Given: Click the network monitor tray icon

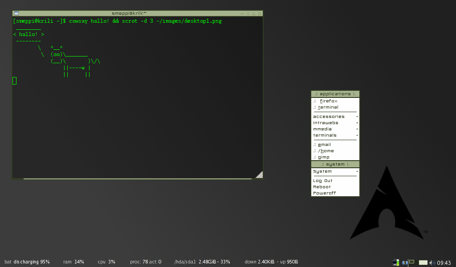Looking at the screenshot, I should (395, 263).
